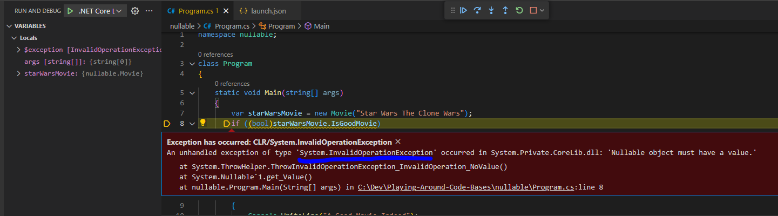778x216 pixels.
Task: Click the debug pointer in line 8 gutter
Action: 166,123
